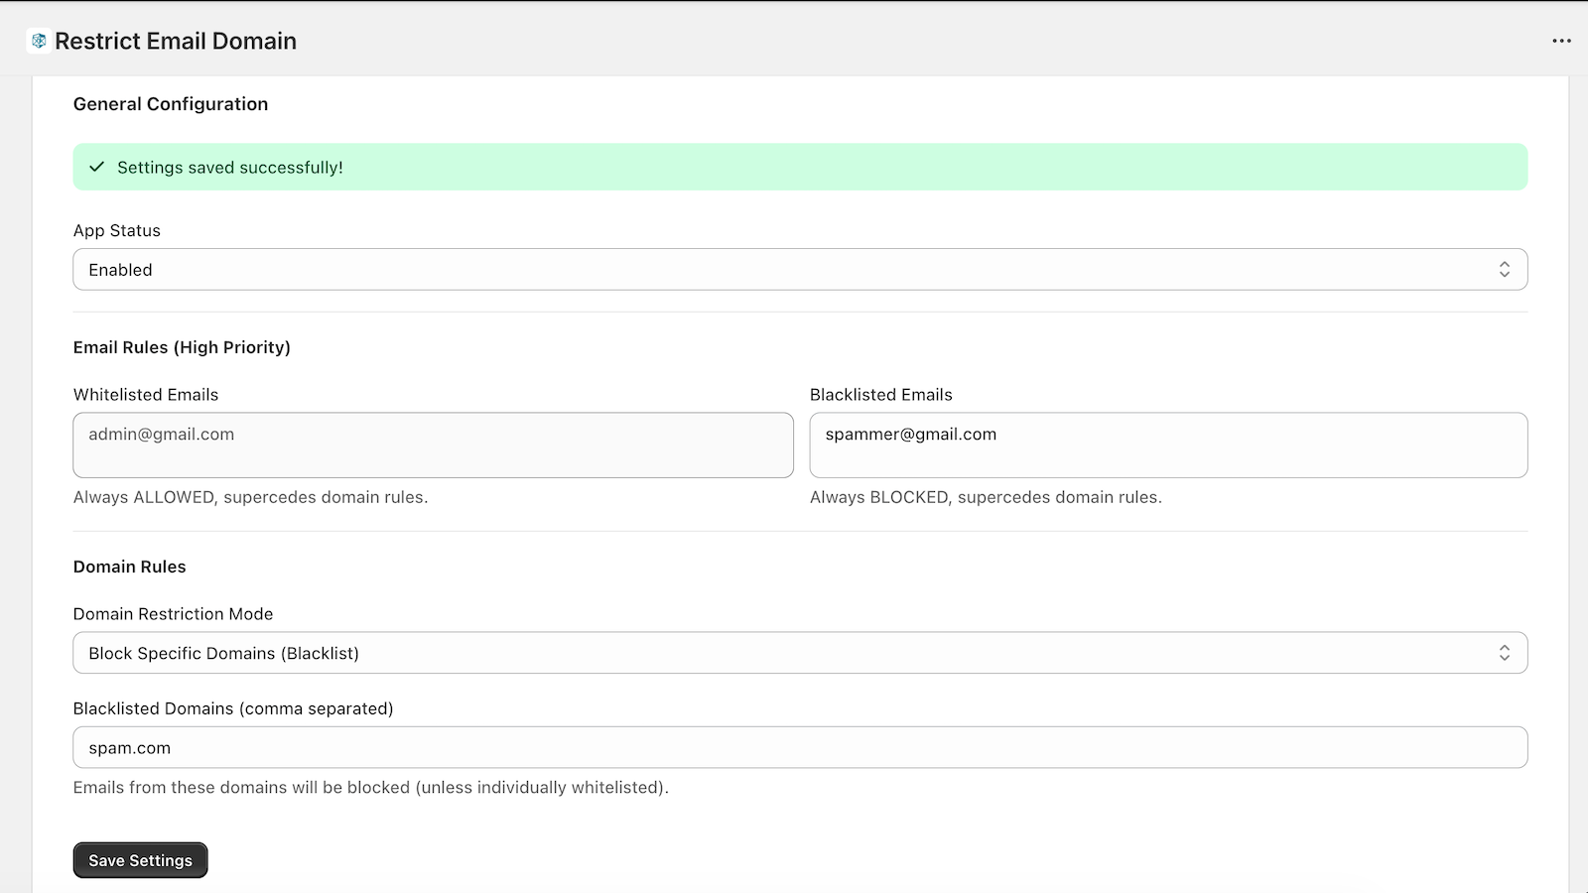Open the three-dot more actions menu

click(1561, 41)
